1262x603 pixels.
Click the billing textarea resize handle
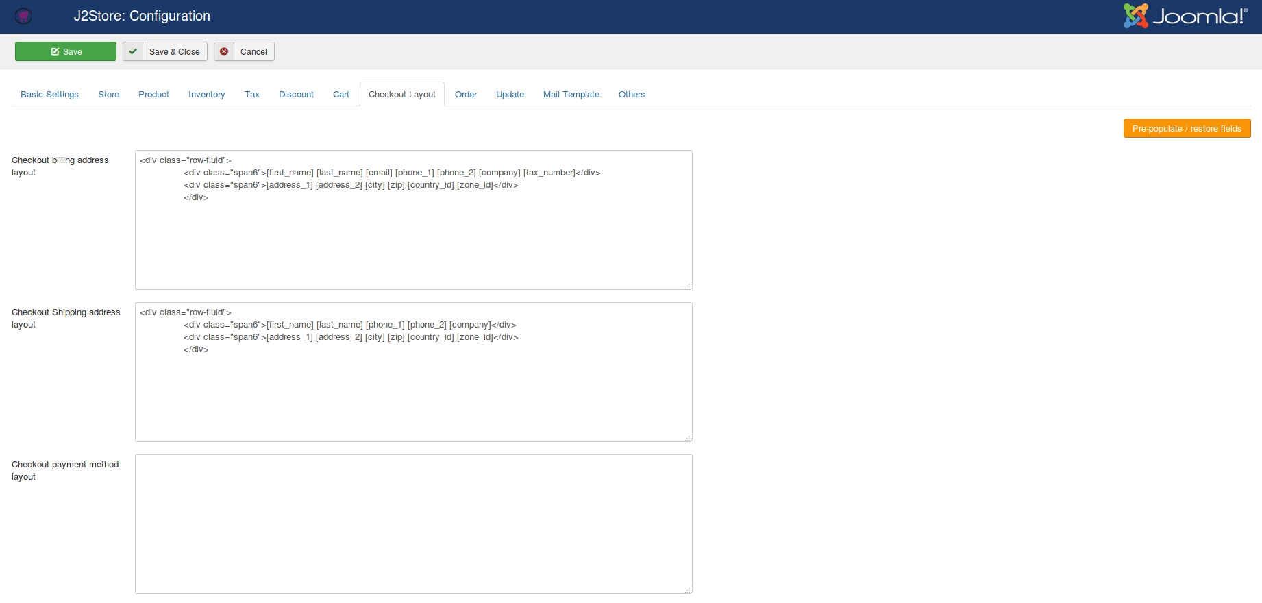688,285
